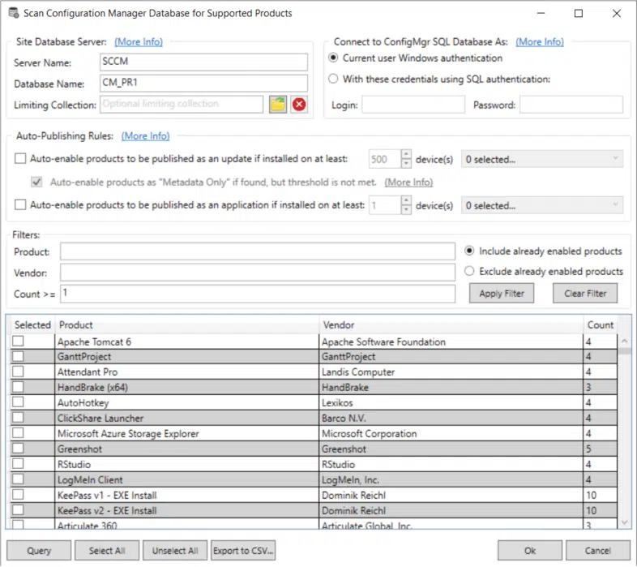Screen dimensions: 637x567
Task: Click the Count >= filter field
Action: pos(258,294)
